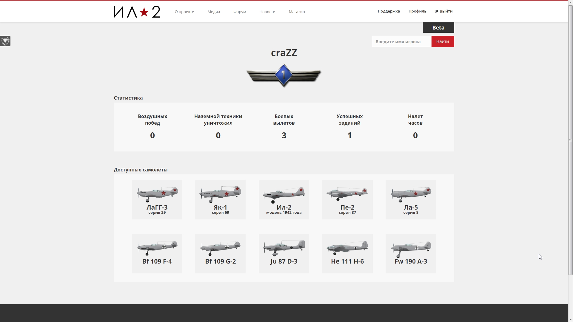Image resolution: width=573 pixels, height=322 pixels.
Task: Click the trophy icon on left edge
Action: tap(5, 41)
